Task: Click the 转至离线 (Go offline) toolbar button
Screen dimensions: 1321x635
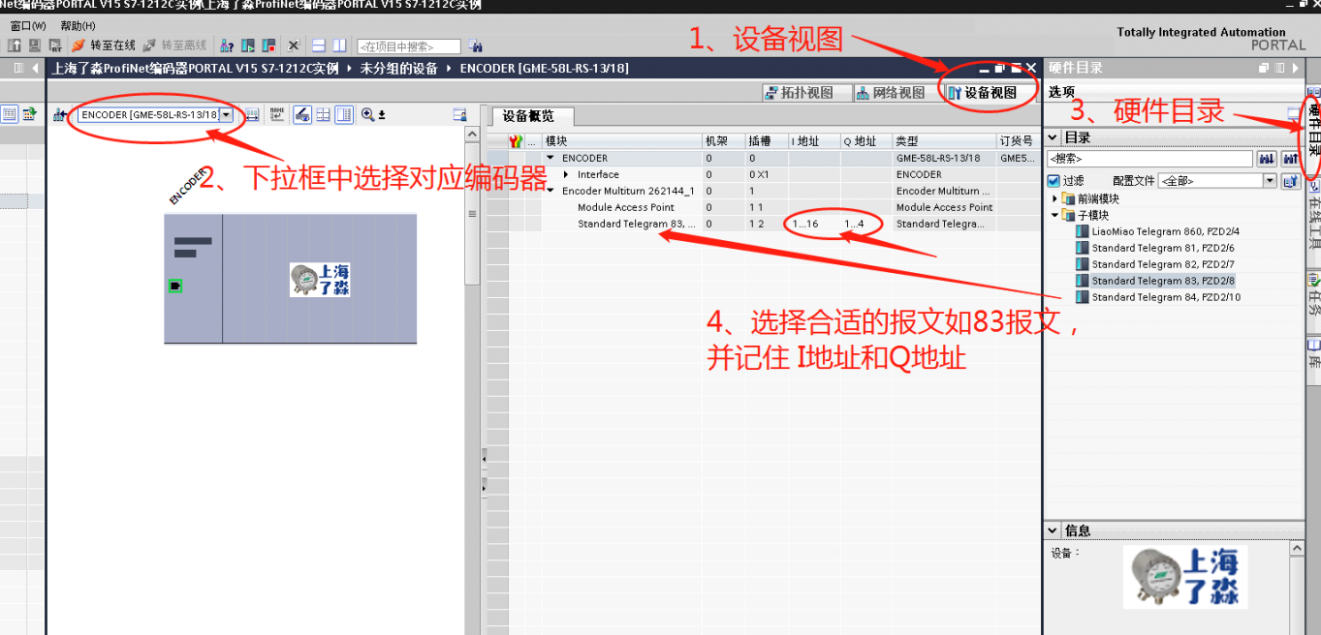Action: [174, 45]
